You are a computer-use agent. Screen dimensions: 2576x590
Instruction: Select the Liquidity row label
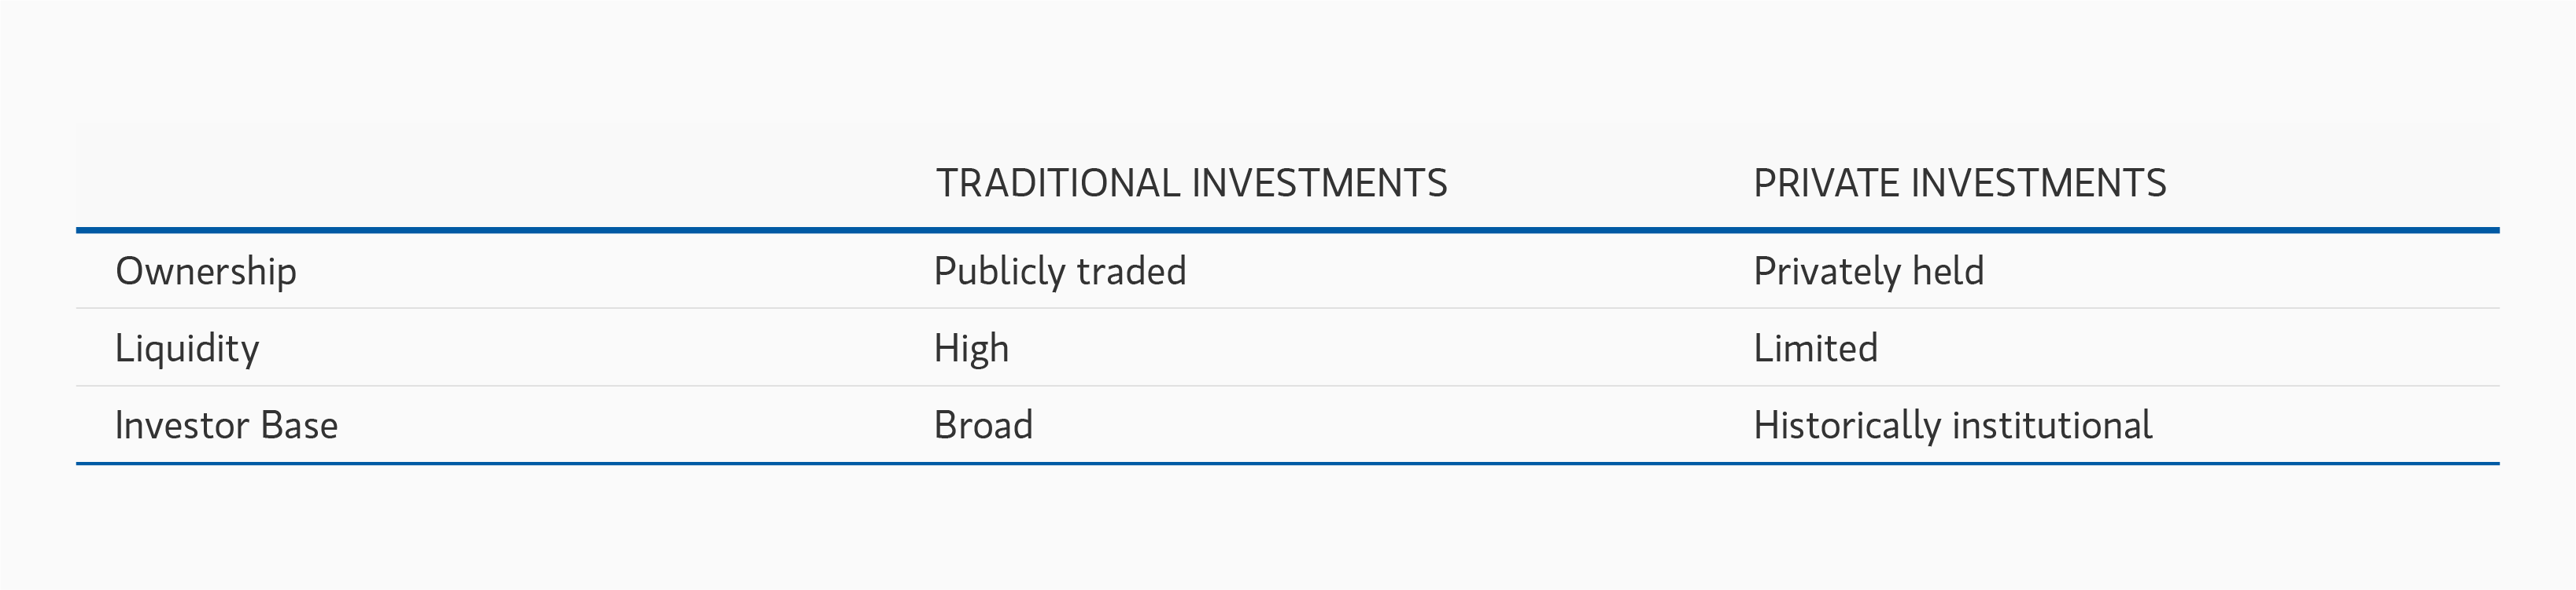coord(187,348)
